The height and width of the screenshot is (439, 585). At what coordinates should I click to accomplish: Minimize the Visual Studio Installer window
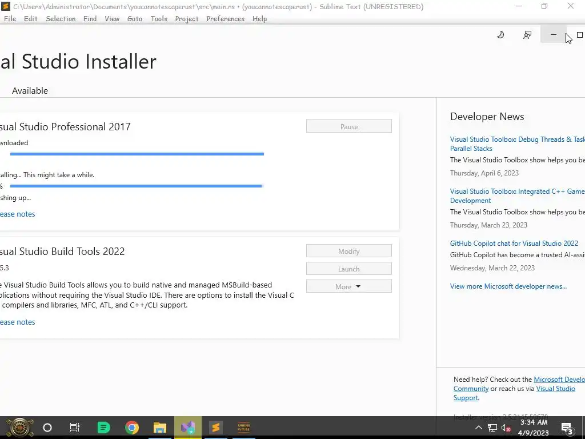pyautogui.click(x=553, y=34)
